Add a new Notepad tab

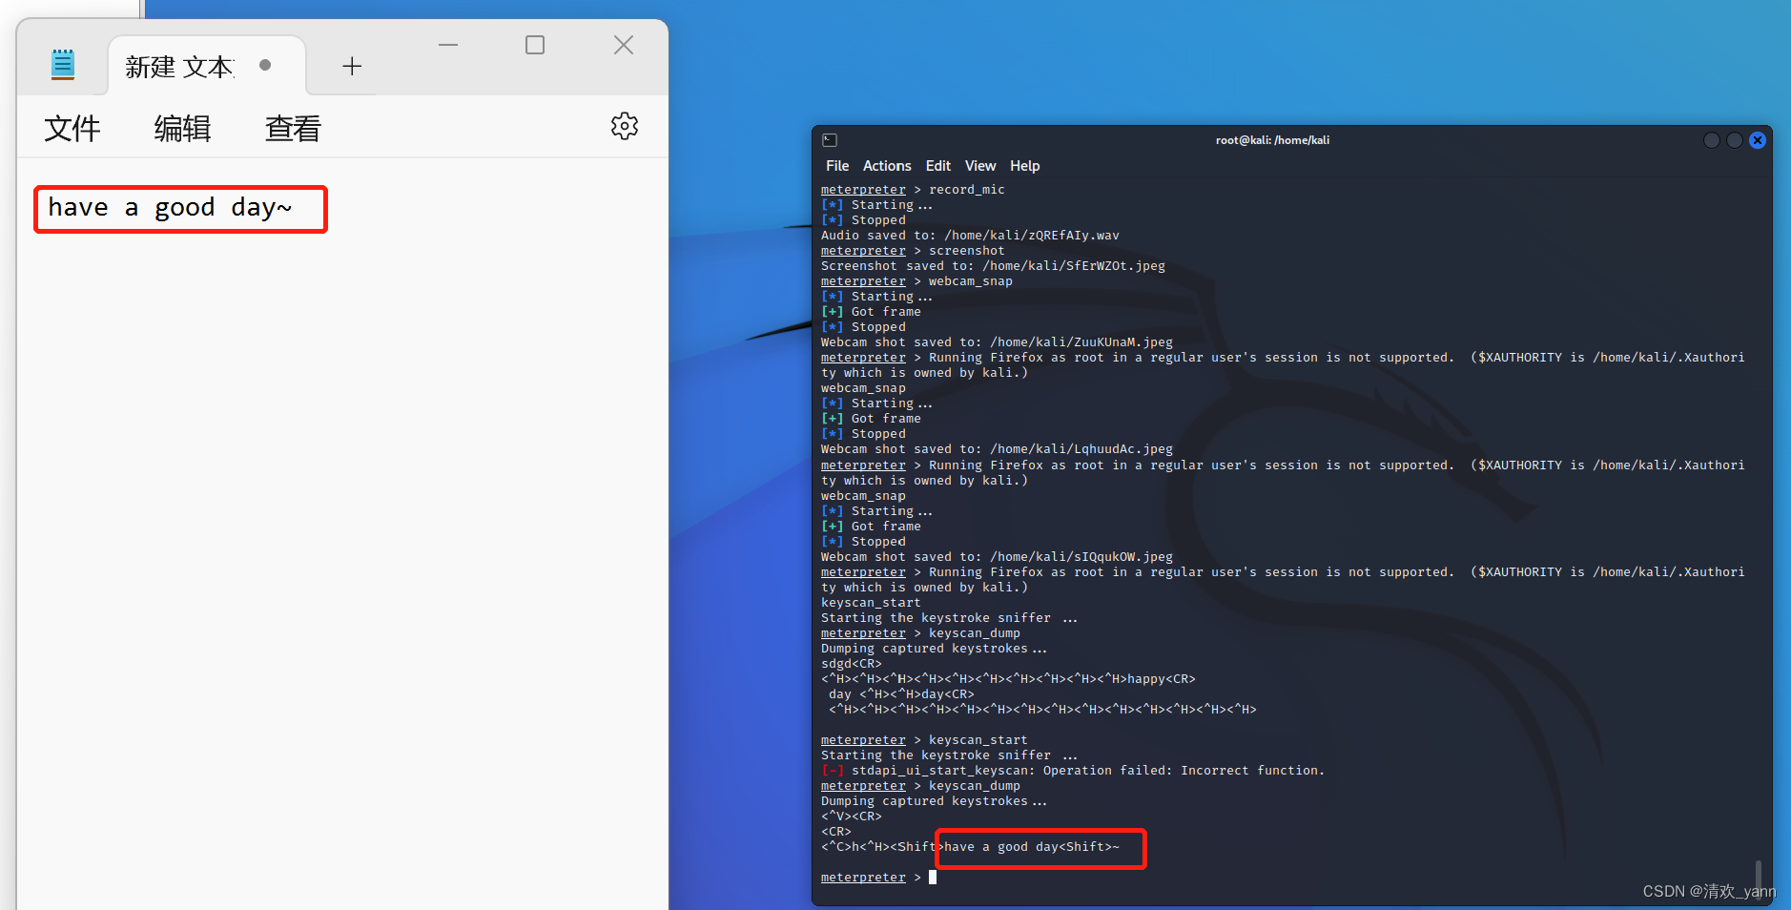(352, 66)
